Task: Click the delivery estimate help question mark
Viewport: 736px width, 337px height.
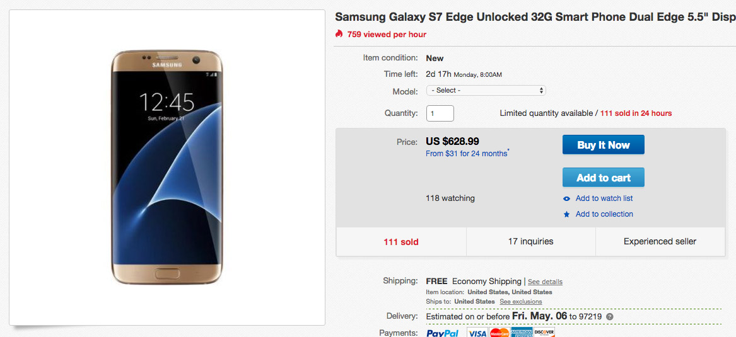Action: coord(609,316)
